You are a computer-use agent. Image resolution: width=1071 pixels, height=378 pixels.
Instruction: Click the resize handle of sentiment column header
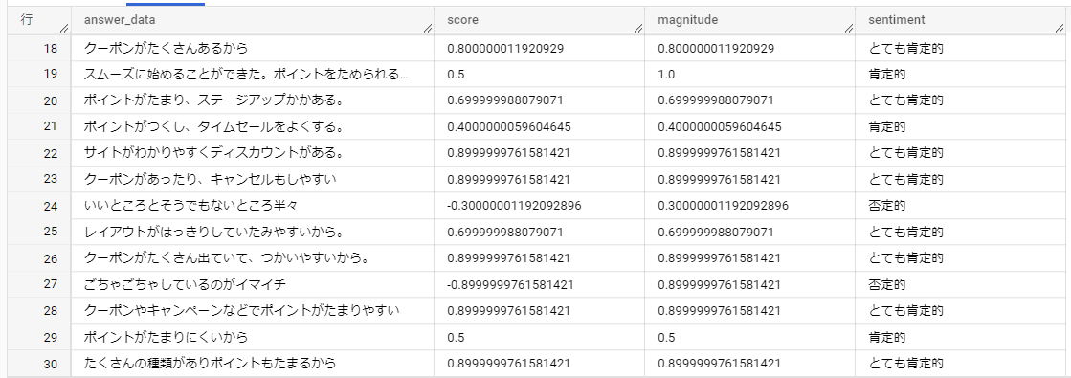click(x=1059, y=29)
